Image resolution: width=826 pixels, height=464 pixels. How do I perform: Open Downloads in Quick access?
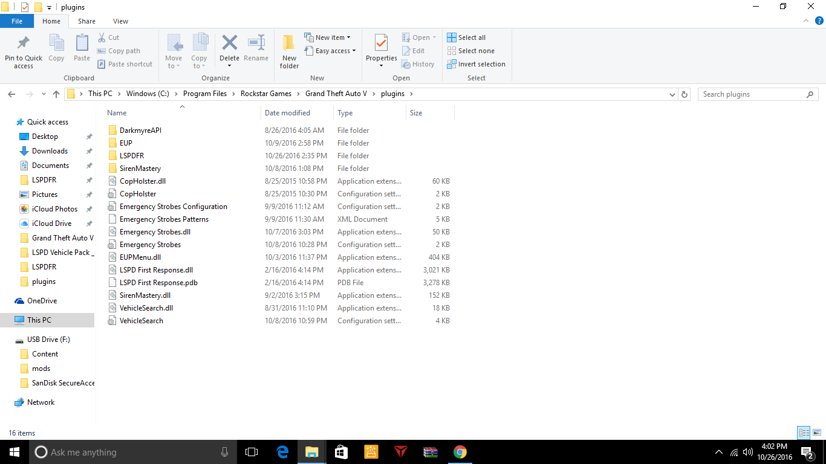point(50,151)
